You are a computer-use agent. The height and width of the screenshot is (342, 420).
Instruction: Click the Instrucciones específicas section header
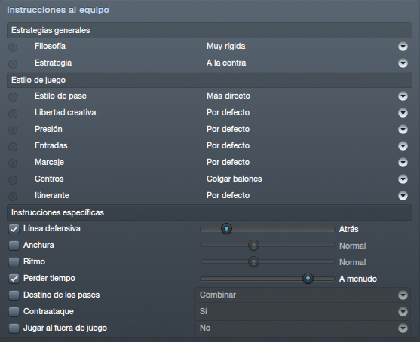210,212
